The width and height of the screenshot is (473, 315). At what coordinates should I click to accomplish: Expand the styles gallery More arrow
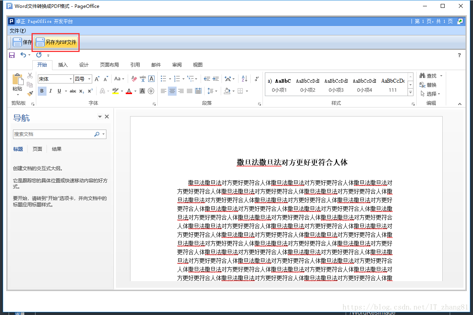pos(410,93)
